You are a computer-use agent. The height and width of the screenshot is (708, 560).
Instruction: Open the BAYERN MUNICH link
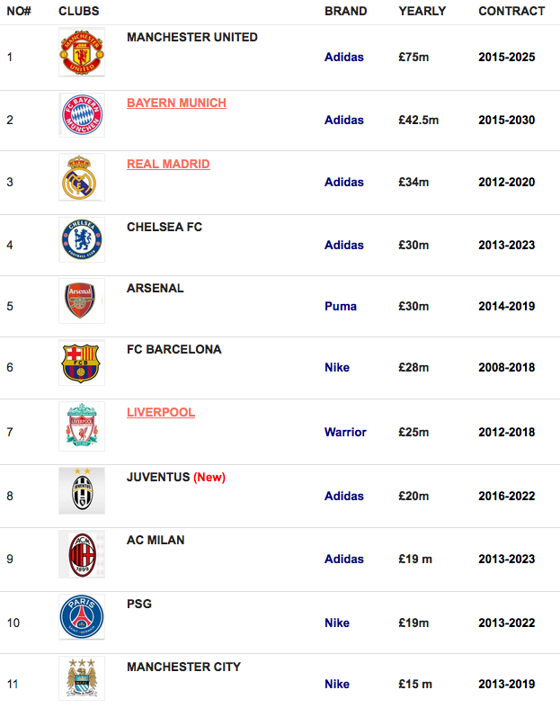pos(176,103)
